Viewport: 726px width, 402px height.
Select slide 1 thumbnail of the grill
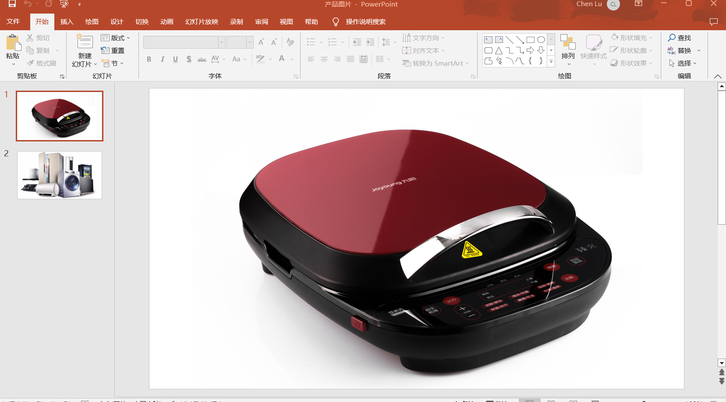pos(60,116)
